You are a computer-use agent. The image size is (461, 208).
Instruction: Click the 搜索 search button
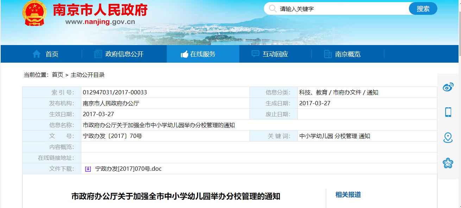click(x=423, y=8)
